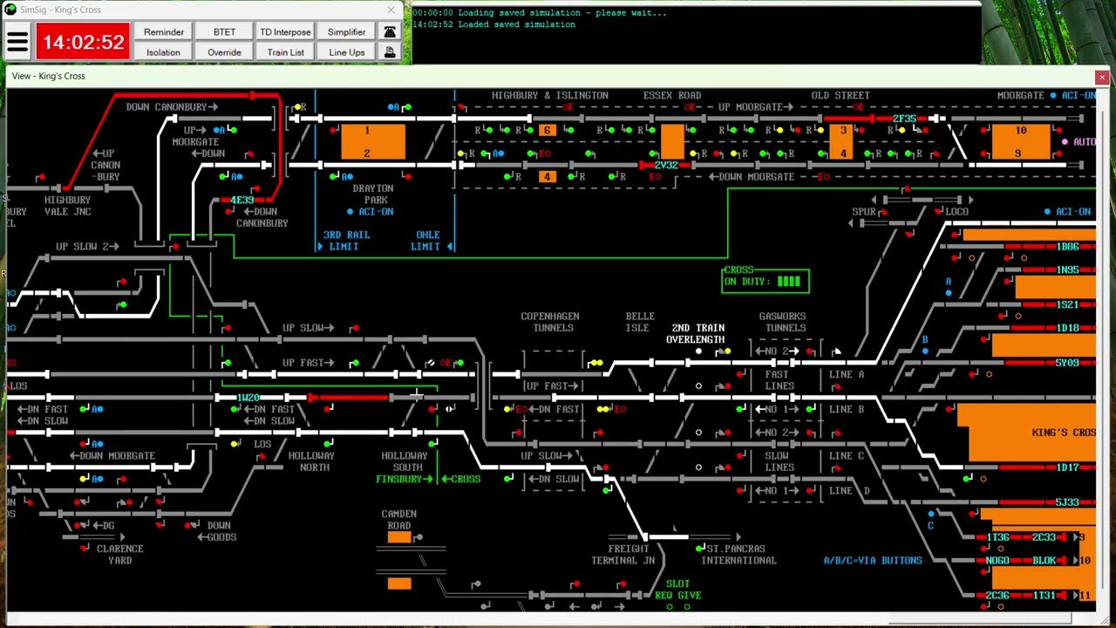The image size is (1116, 628).
Task: Toggle King's Cross ACI-ON near LOCO
Action: tap(1047, 211)
